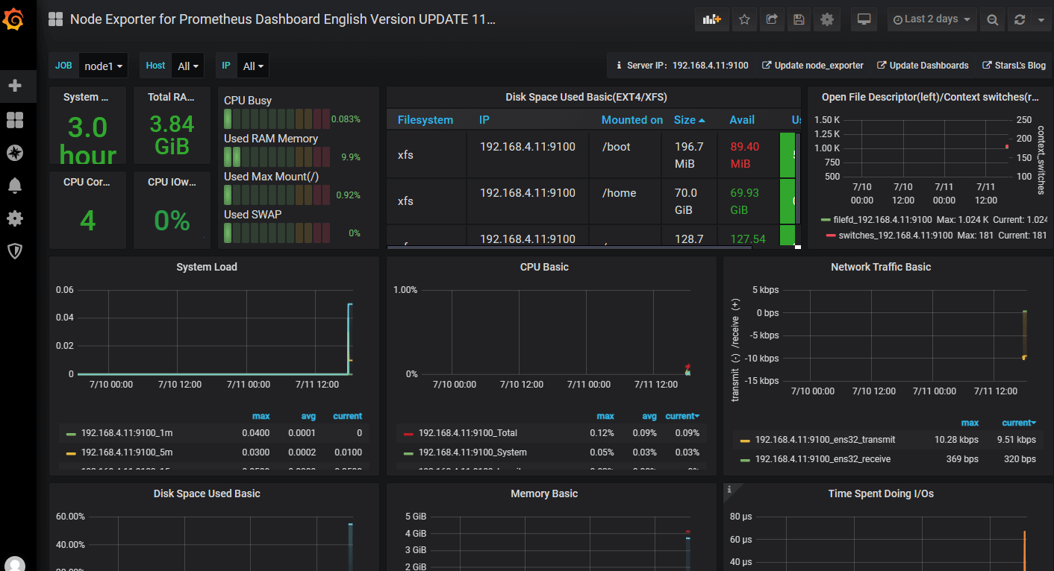Sort CPU Basic legend by current column

pos(682,416)
